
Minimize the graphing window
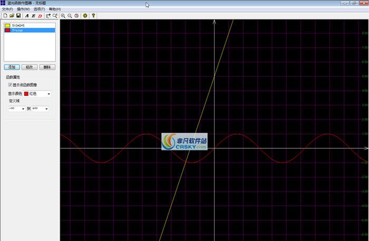[x=345, y=3]
